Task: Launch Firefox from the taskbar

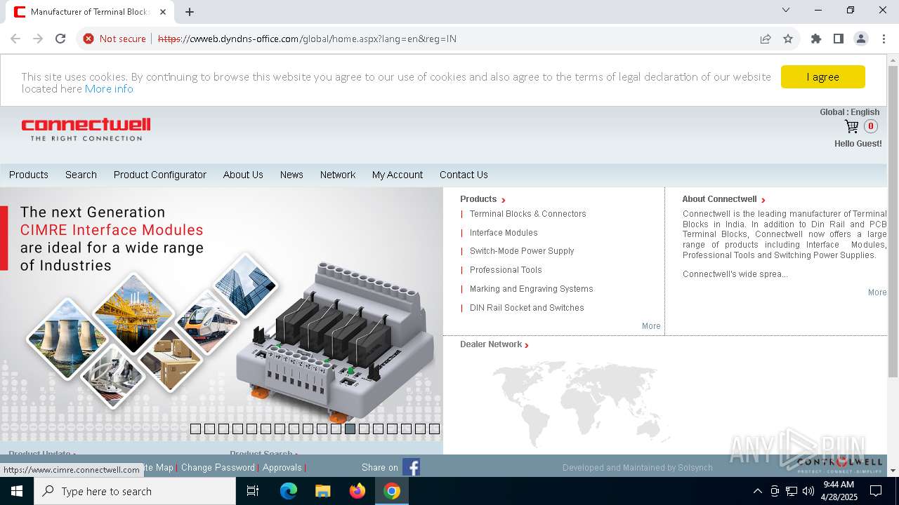Action: (357, 491)
